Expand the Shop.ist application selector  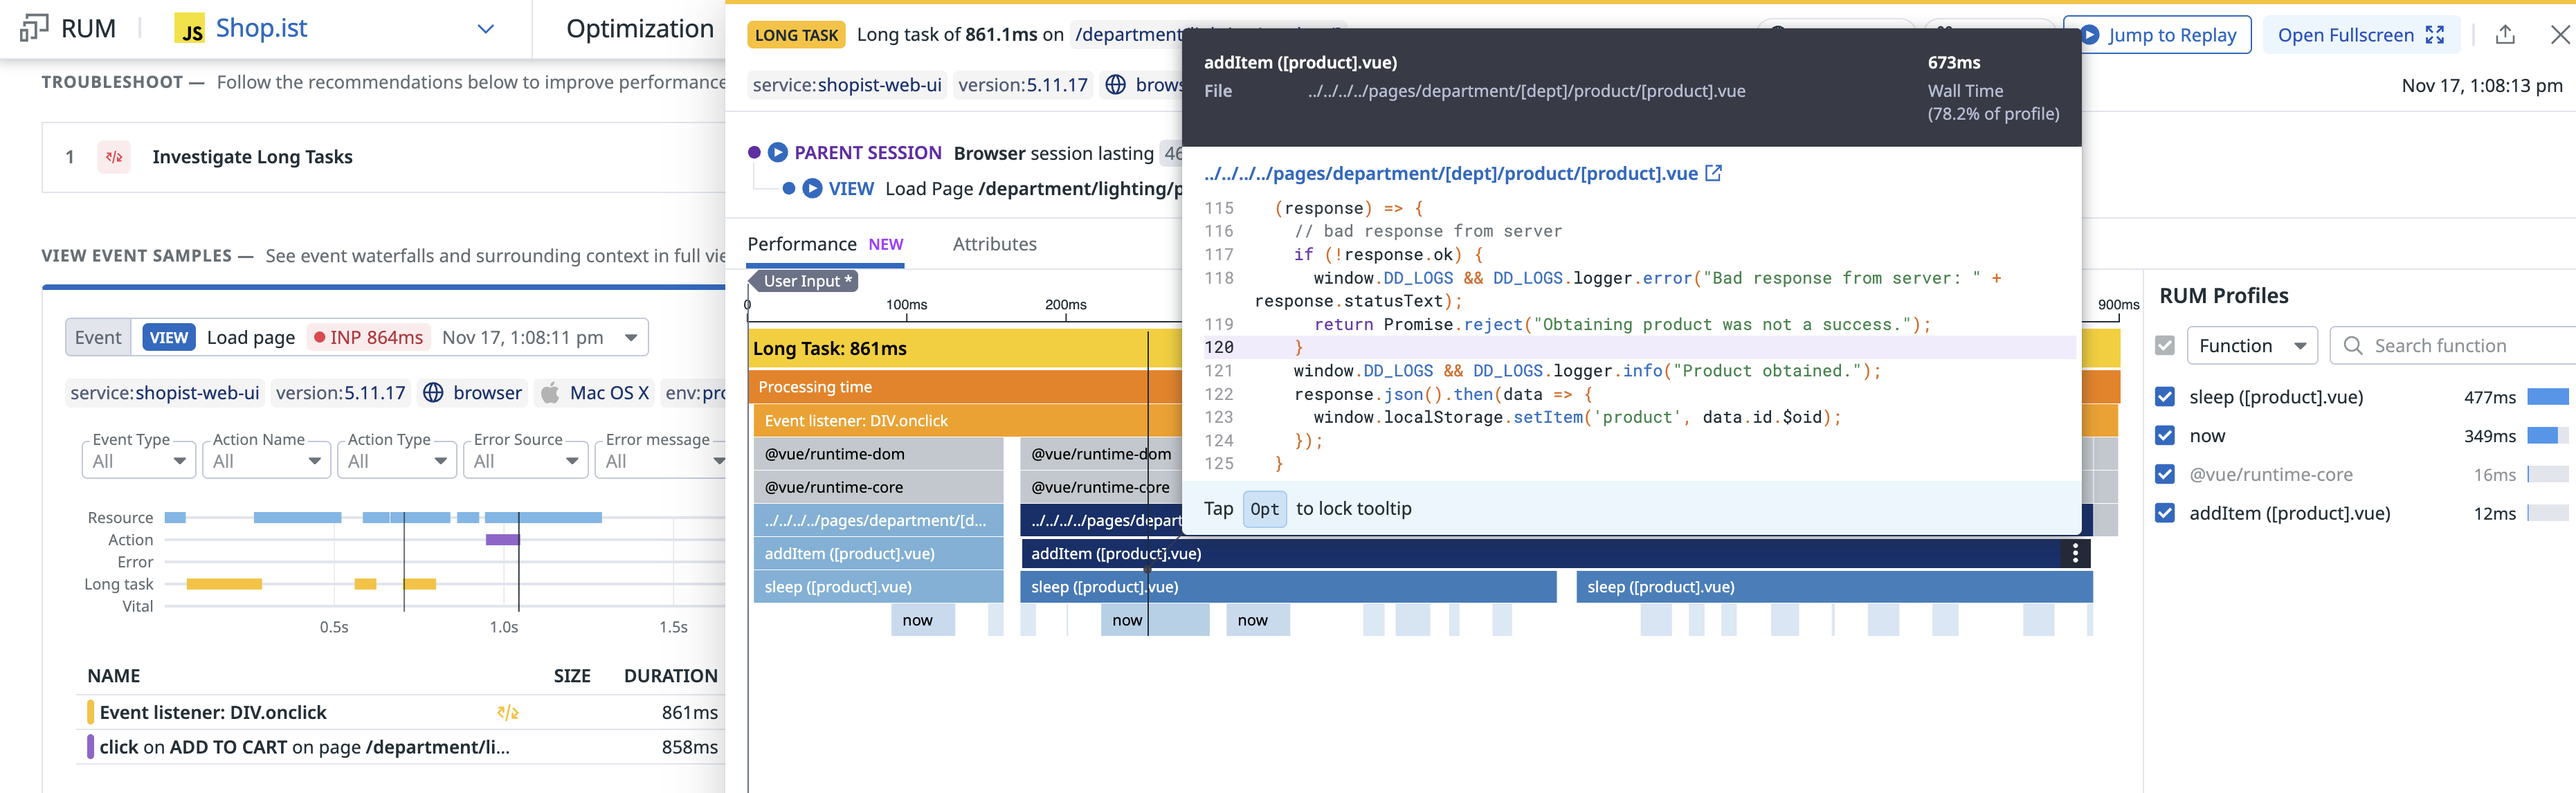pyautogui.click(x=485, y=29)
